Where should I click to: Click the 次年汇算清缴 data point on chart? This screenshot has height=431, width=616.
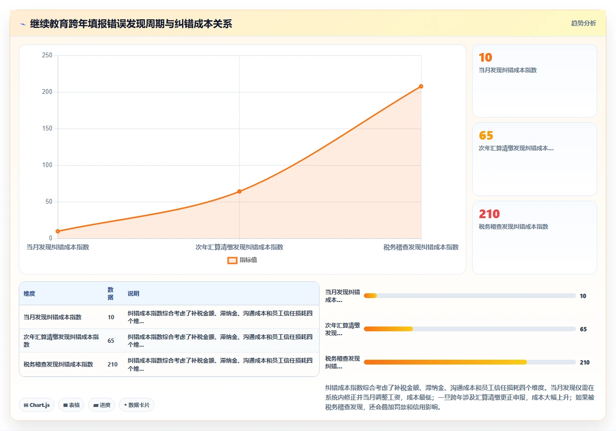(239, 191)
